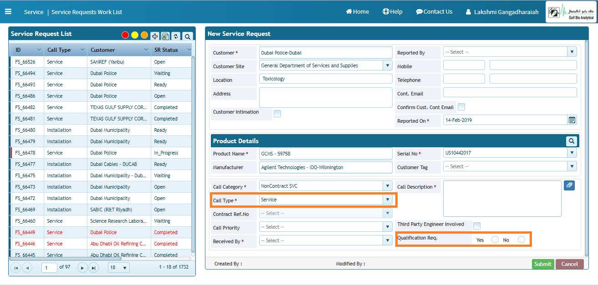This screenshot has width=598, height=285.
Task: Select row FS_66482 TEXAS GULF SUPPLY
Action: pyautogui.click(x=101, y=107)
